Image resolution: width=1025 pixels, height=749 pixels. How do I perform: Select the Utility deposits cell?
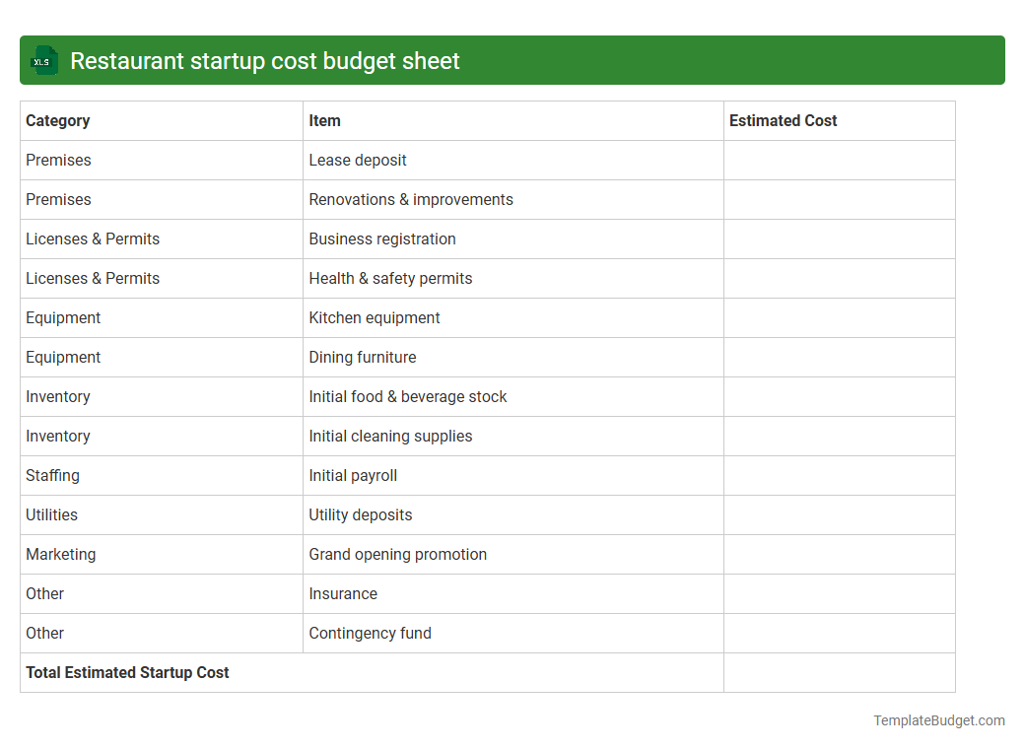point(361,514)
